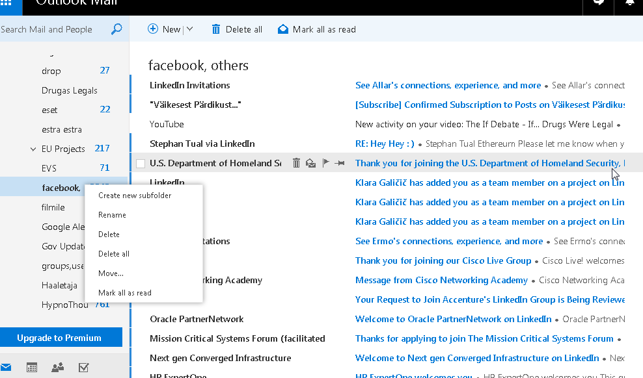Open the Haaletaja folder

click(x=59, y=286)
